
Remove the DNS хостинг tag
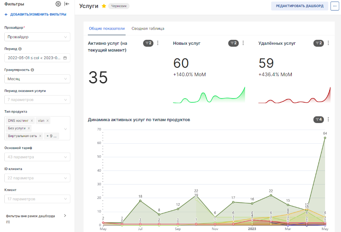tap(32, 121)
